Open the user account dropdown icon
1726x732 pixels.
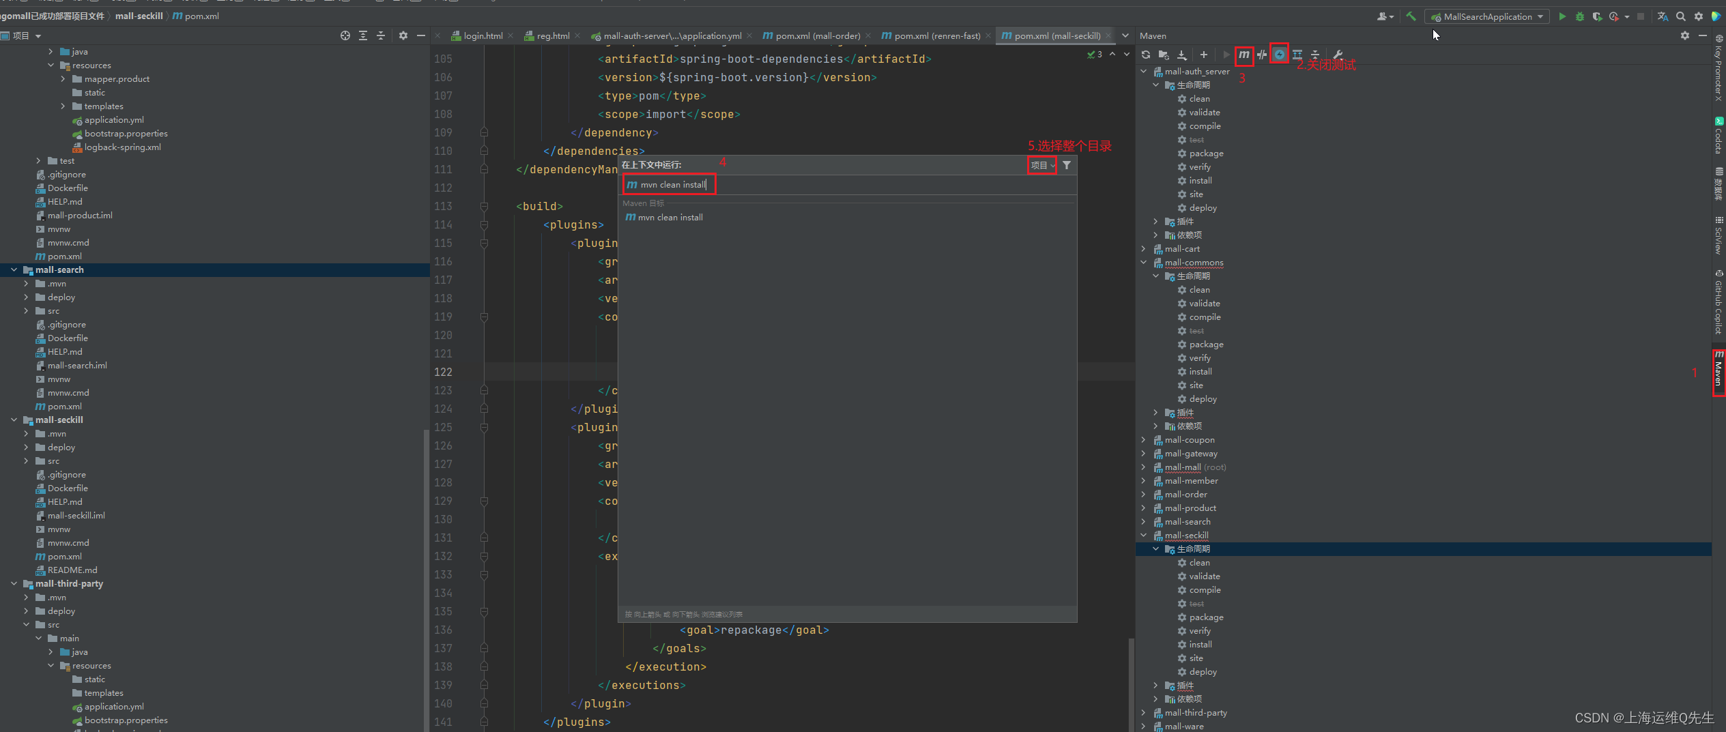[x=1385, y=16]
